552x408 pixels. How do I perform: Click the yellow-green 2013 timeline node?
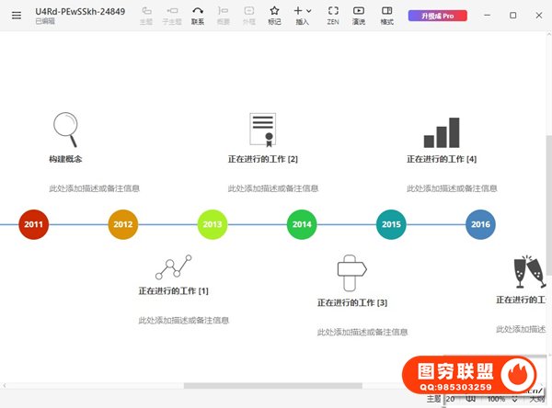[213, 224]
